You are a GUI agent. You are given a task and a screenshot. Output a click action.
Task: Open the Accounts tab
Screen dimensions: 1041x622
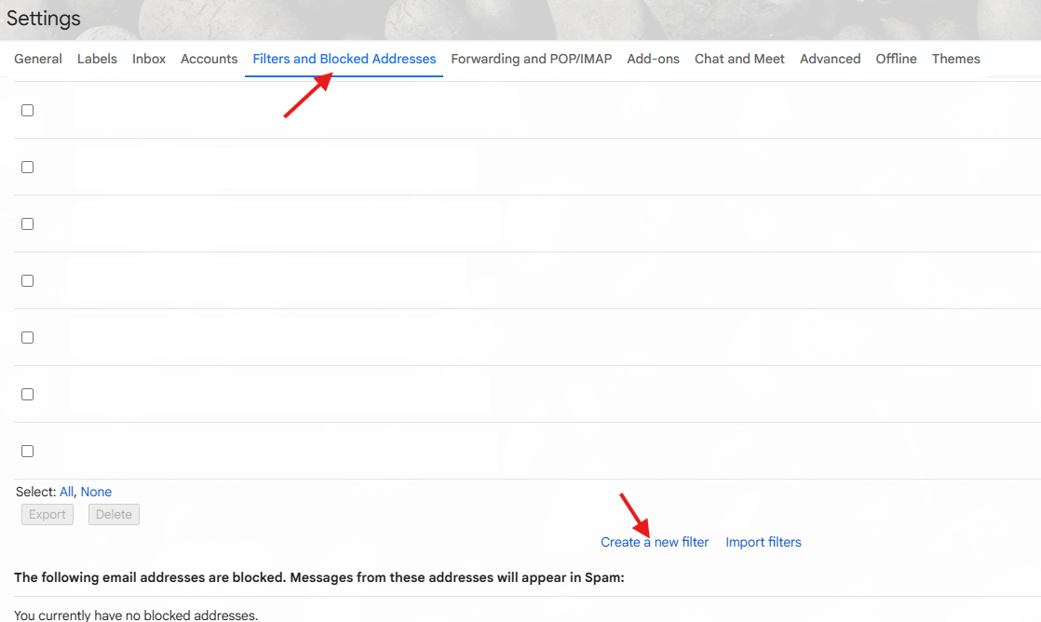[210, 59]
